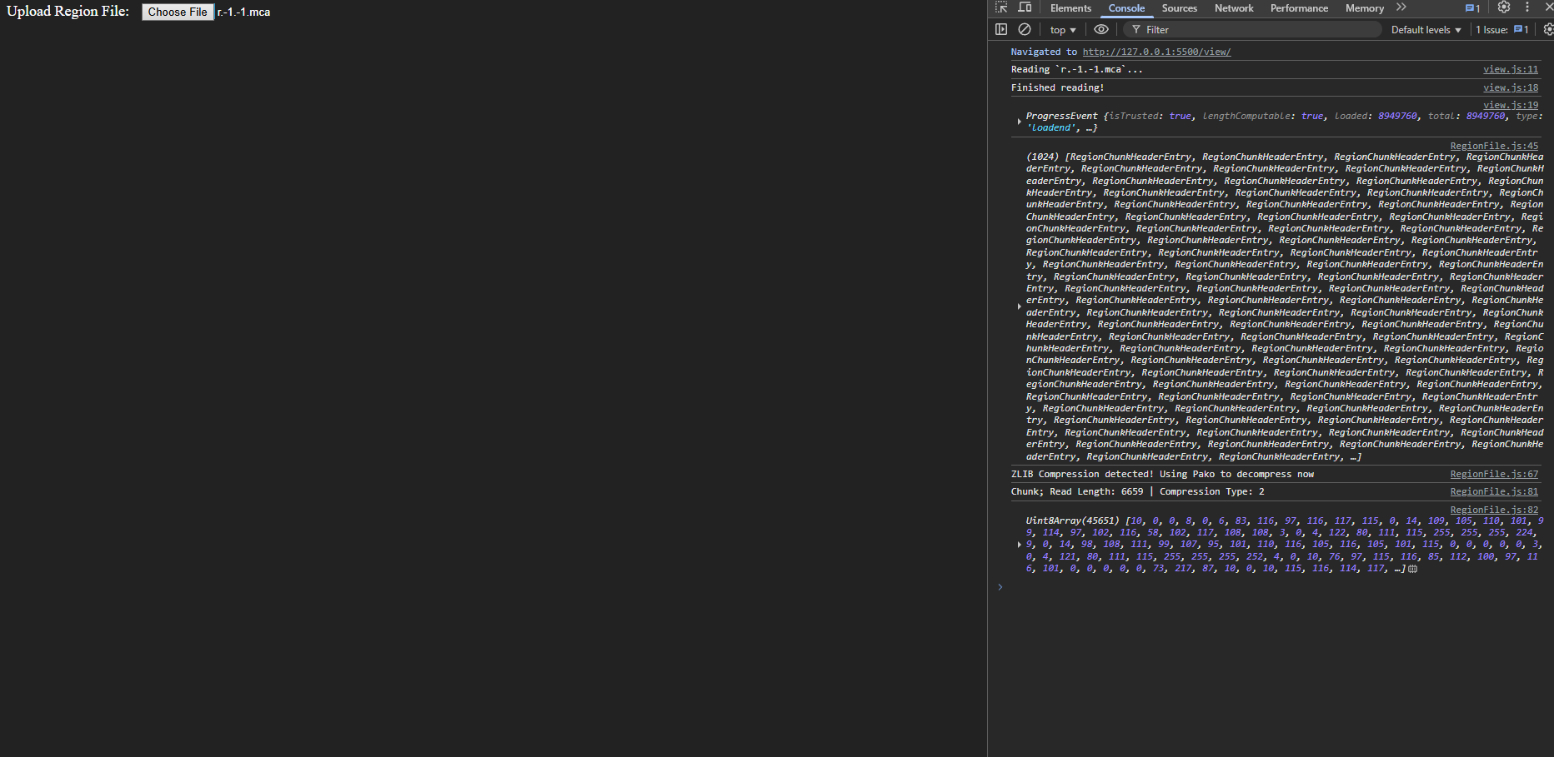Activate the inspect element picker icon
Screen dimensions: 1554x757
(1001, 7)
